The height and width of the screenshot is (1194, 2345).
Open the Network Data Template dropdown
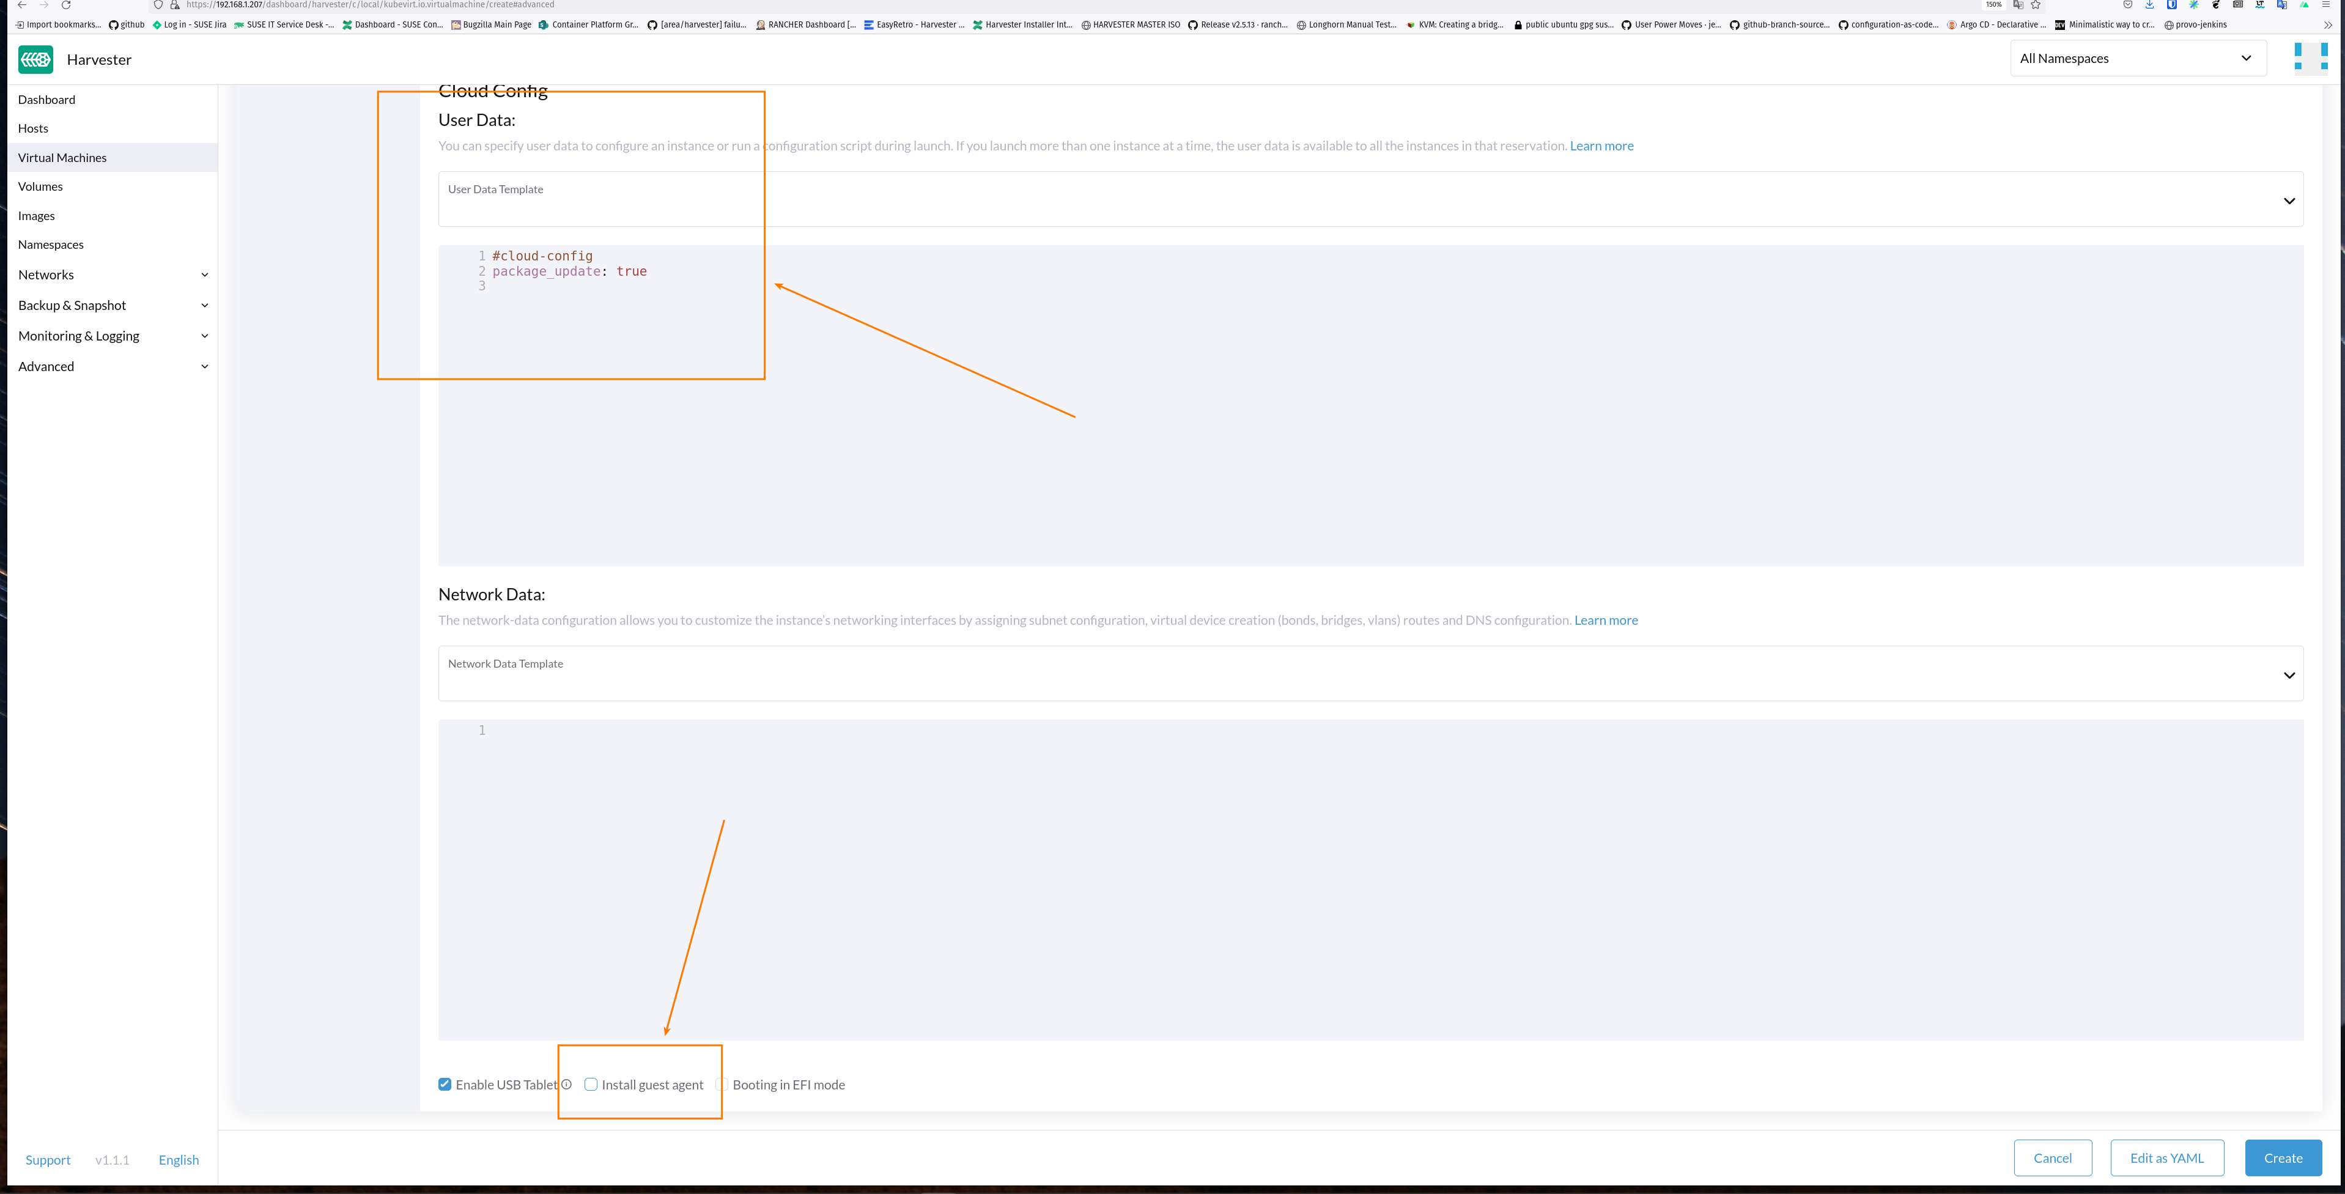pos(2289,674)
